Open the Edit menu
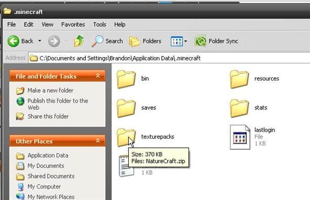Viewport: 310px width, 200px height. (x=29, y=25)
